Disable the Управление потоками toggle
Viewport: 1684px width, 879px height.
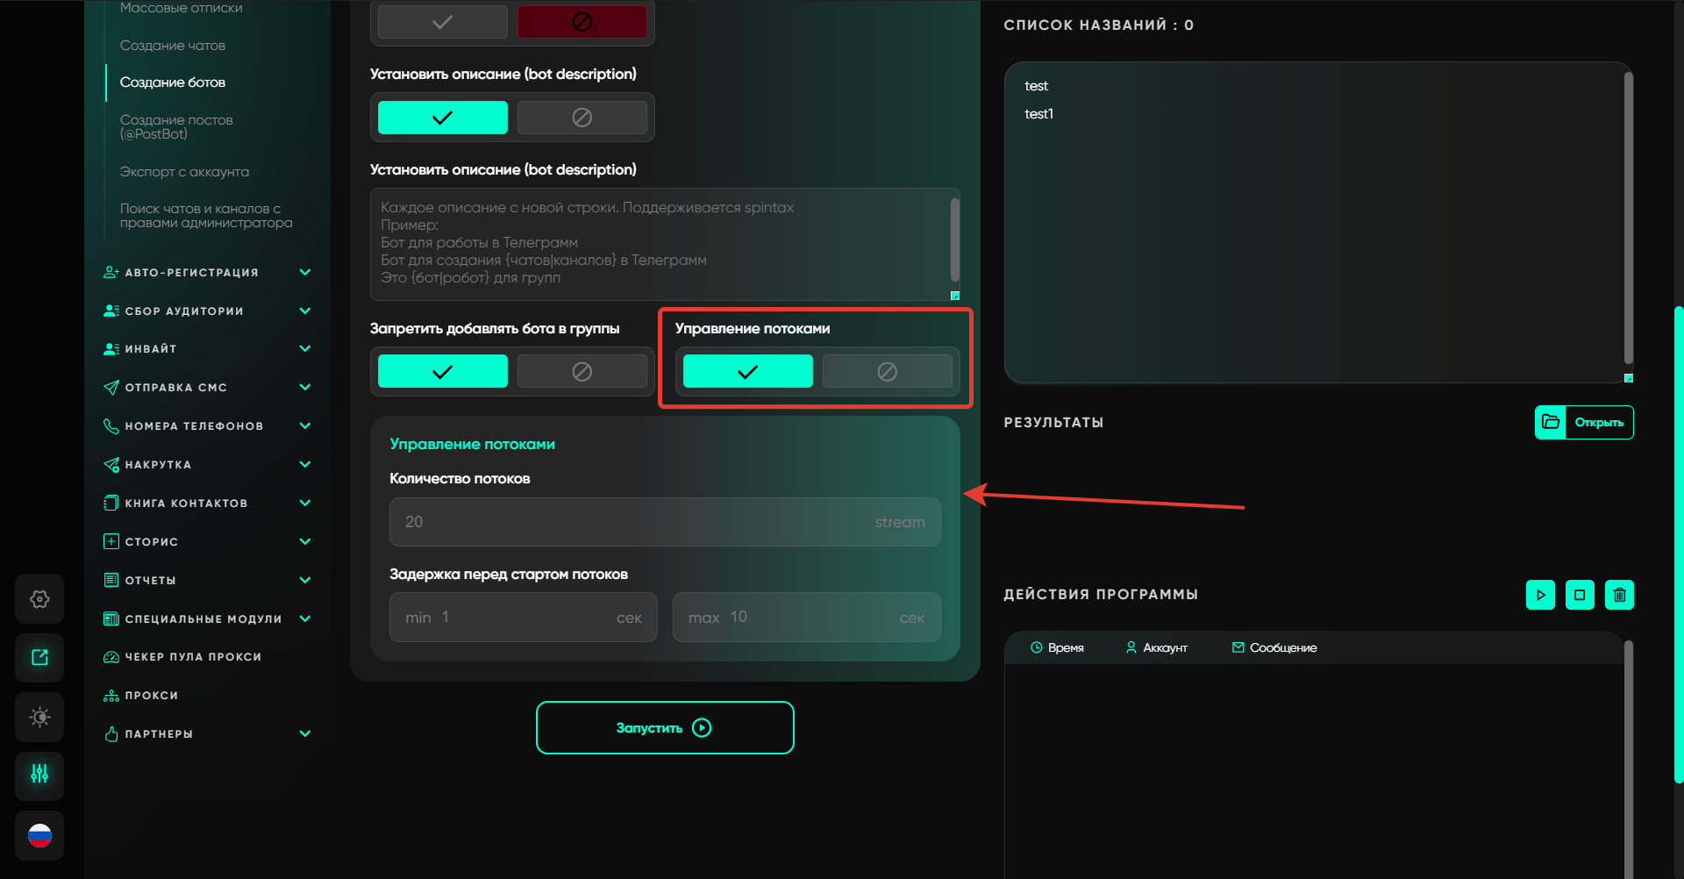coord(887,372)
